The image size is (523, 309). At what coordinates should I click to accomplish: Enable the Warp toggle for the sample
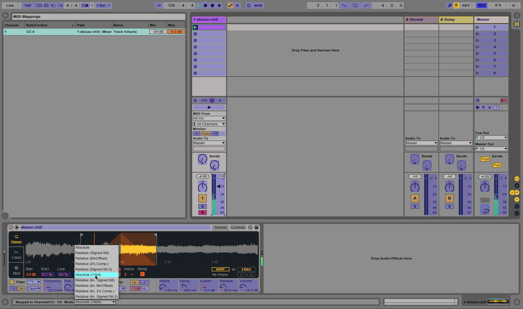(x=220, y=269)
